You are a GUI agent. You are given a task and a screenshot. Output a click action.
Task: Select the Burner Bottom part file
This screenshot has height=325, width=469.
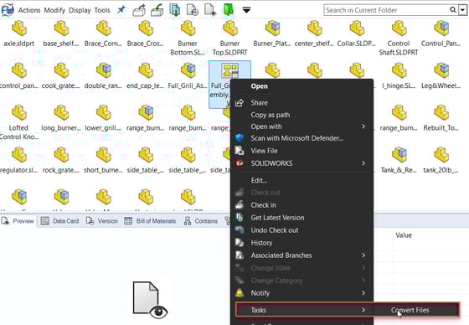click(188, 38)
